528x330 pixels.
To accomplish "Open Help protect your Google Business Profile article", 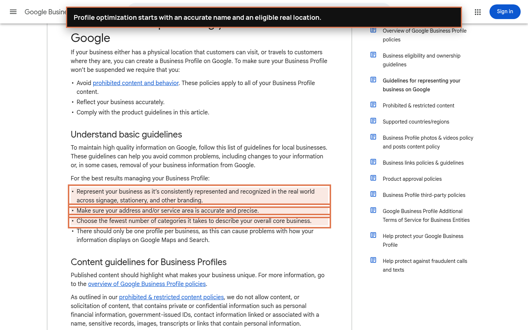I will tap(423, 241).
